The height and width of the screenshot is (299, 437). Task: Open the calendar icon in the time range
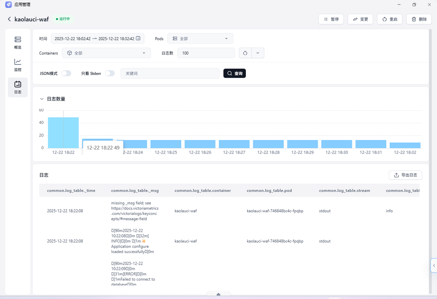point(138,38)
